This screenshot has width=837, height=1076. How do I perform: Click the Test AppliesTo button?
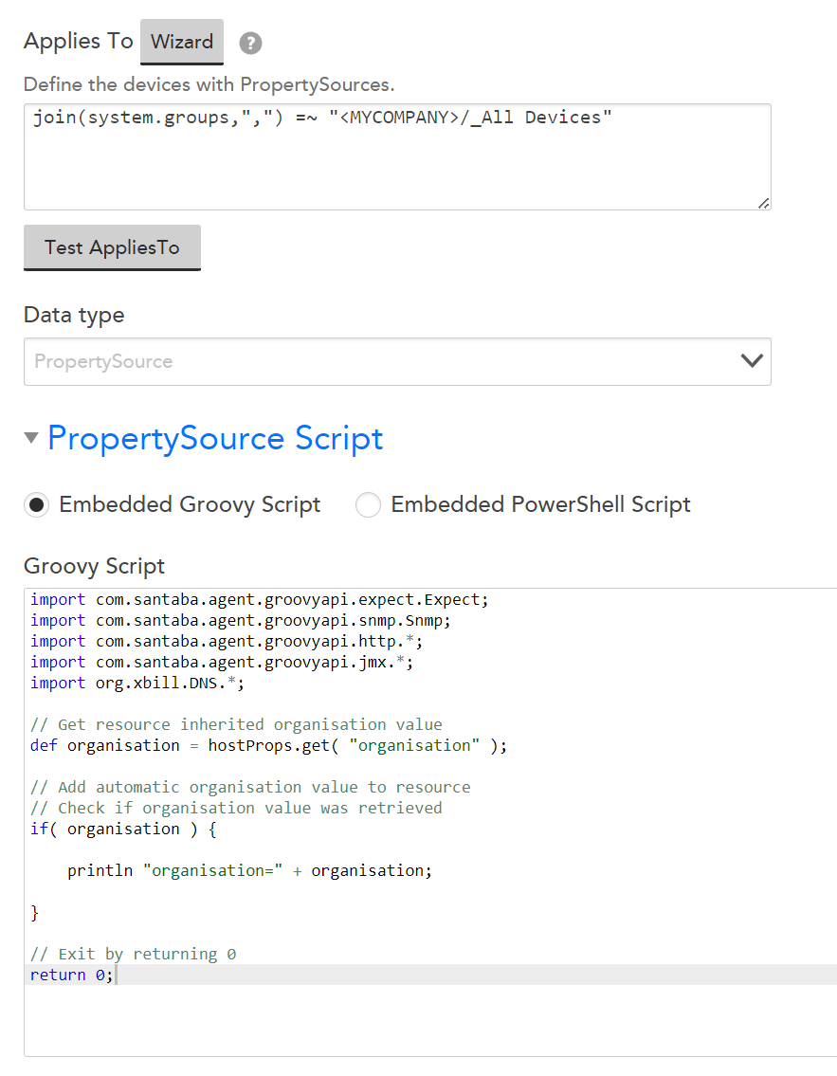pos(113,247)
